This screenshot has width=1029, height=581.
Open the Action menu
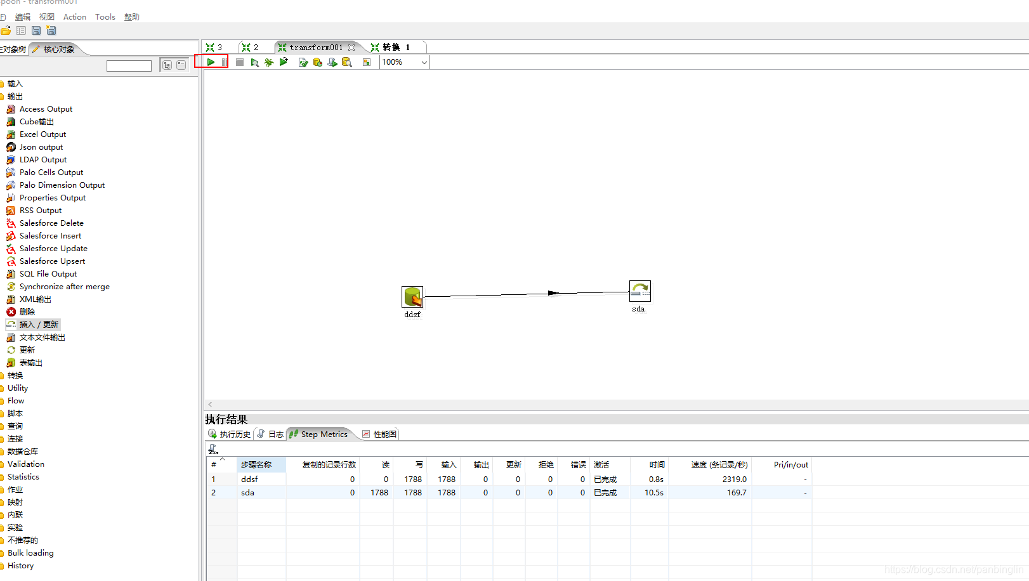pyautogui.click(x=75, y=17)
